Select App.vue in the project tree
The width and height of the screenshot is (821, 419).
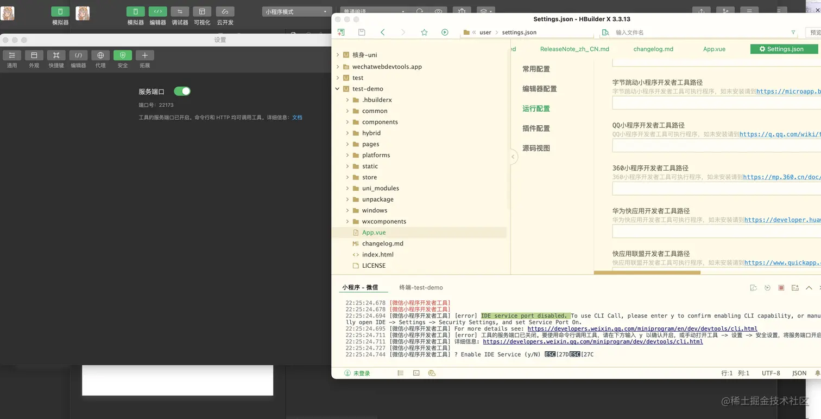point(374,233)
